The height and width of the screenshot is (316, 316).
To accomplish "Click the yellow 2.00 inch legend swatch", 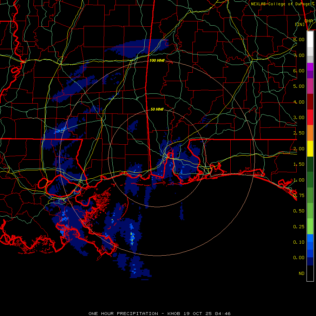I will click(x=310, y=149).
